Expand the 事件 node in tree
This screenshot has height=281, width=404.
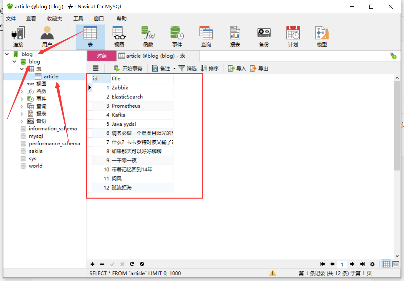pos(22,99)
